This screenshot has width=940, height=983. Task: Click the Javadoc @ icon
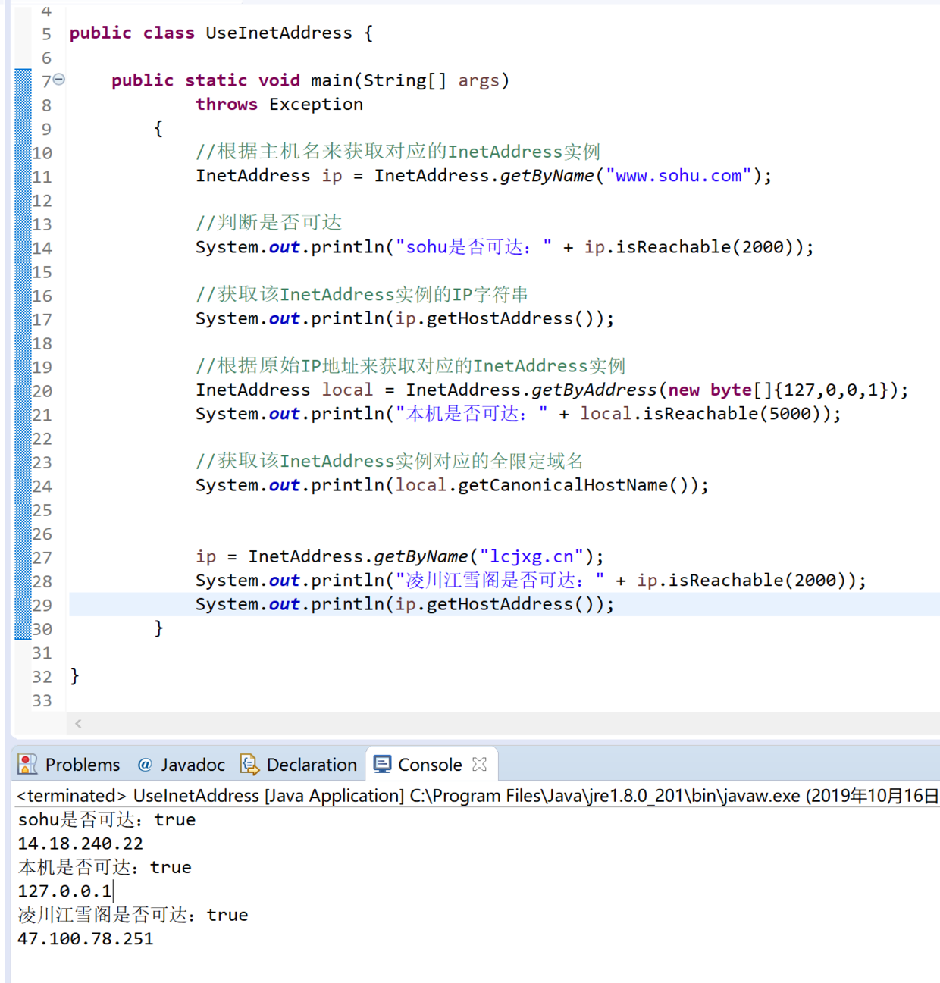pos(145,765)
